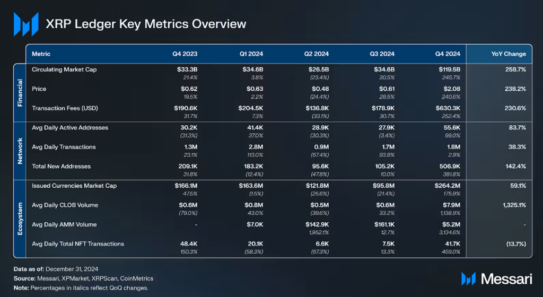The image size is (543, 297).
Task: Select the 1,325.1% YoY change value
Action: [x=514, y=205]
